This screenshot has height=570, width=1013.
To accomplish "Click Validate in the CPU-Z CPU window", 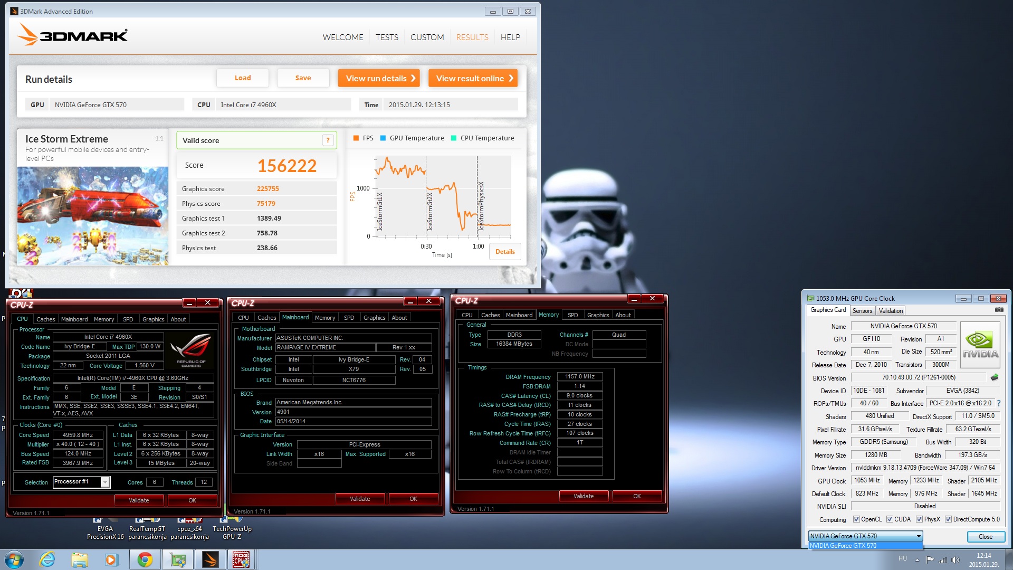I will pyautogui.click(x=139, y=500).
